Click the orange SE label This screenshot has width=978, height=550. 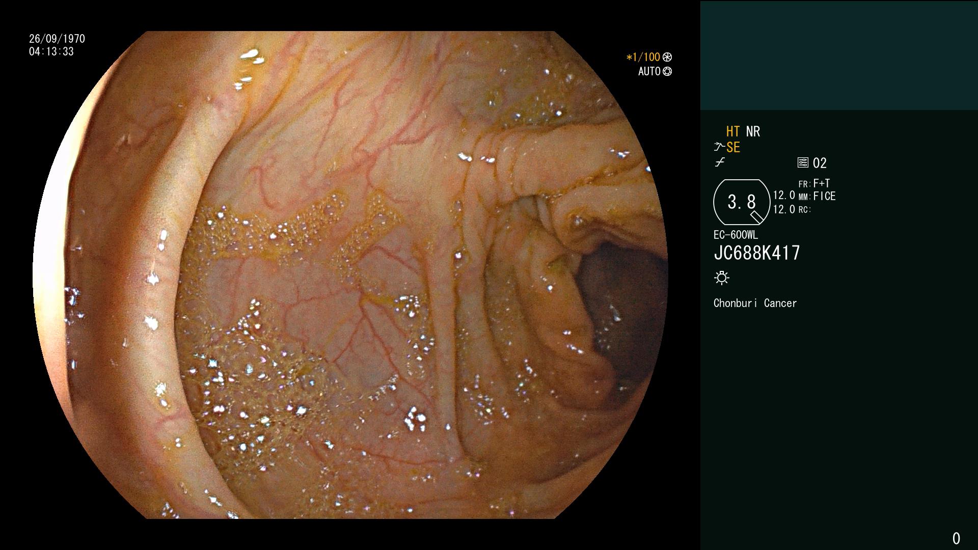tap(733, 148)
